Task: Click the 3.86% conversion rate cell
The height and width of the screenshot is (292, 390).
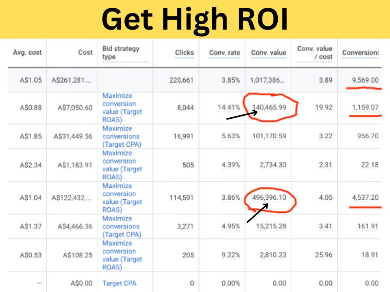Action: point(231,198)
